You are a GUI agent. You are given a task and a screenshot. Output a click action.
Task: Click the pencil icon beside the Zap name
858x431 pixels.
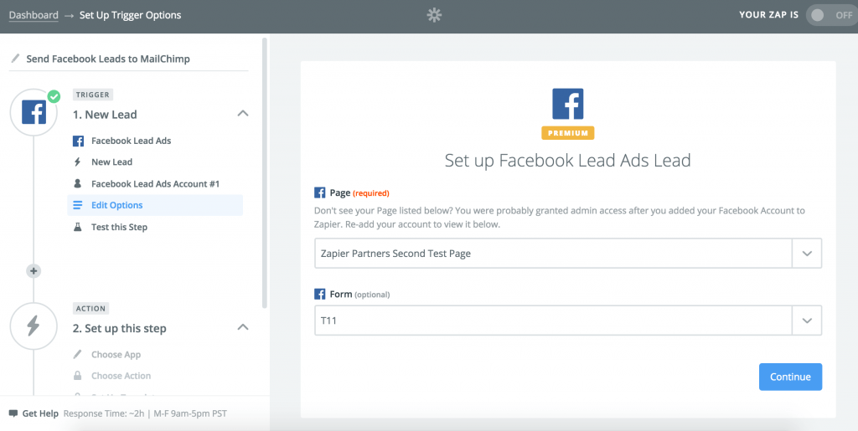click(x=15, y=59)
